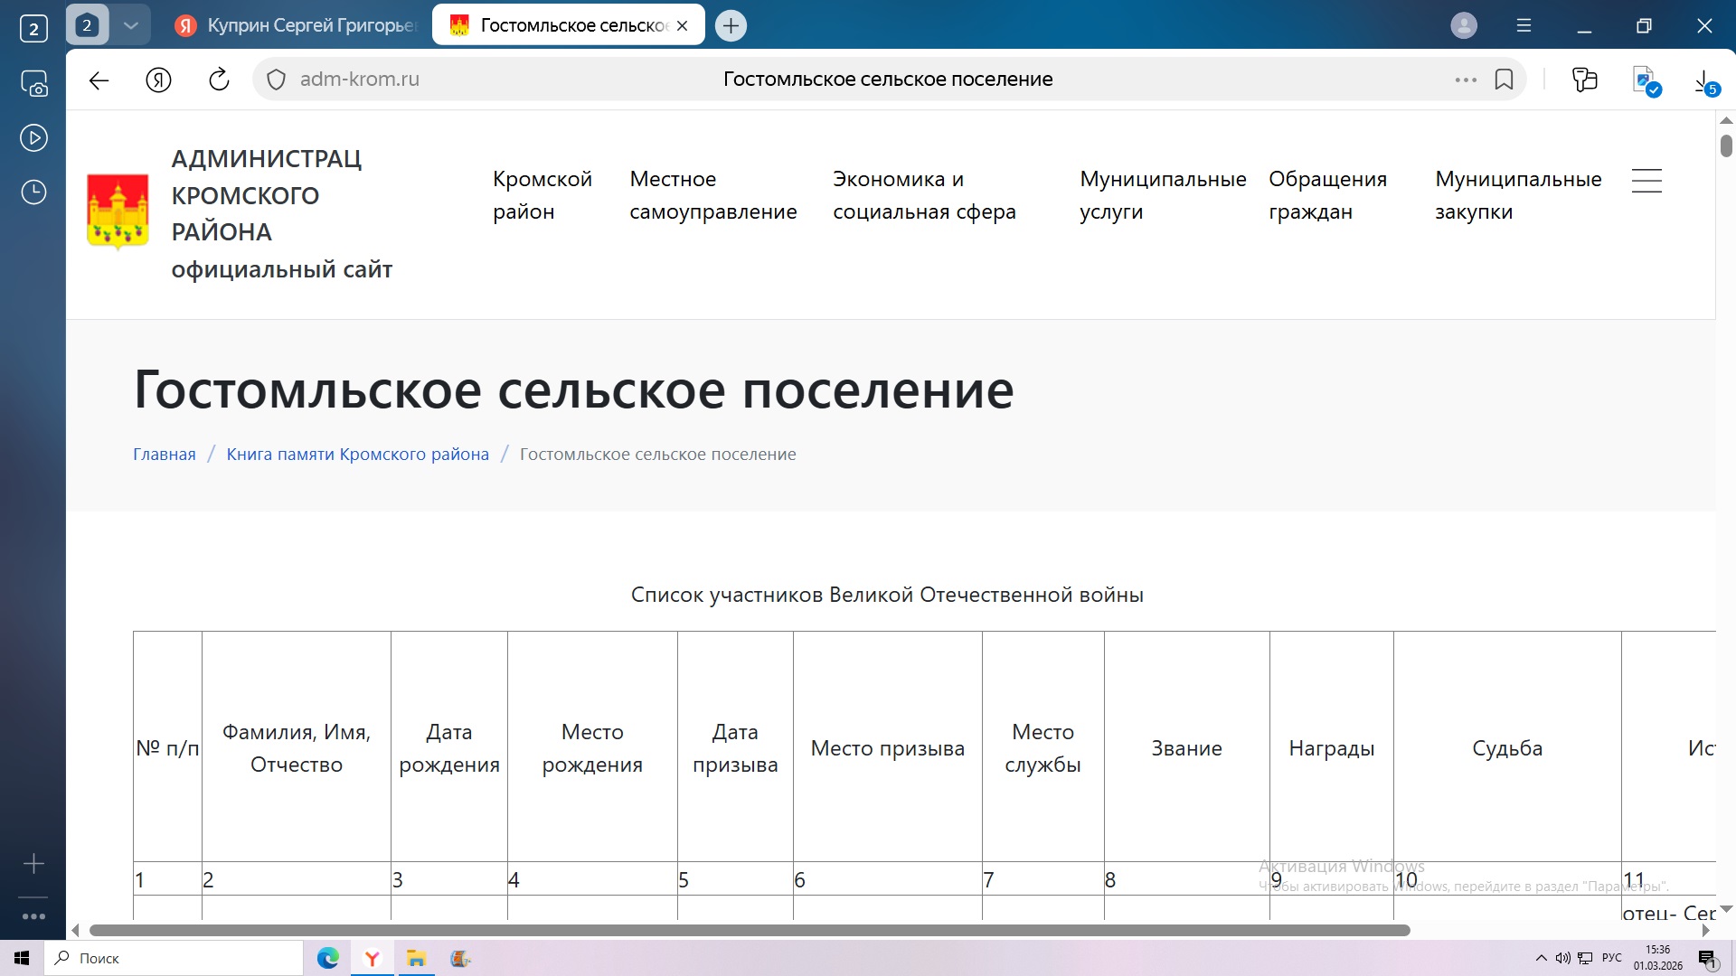Open address bar three-dots menu
1736x976 pixels.
[1466, 80]
